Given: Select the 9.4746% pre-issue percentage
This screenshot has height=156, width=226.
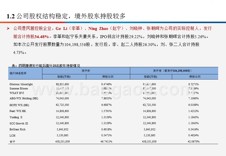Looking at the screenshot, I should [107, 84].
